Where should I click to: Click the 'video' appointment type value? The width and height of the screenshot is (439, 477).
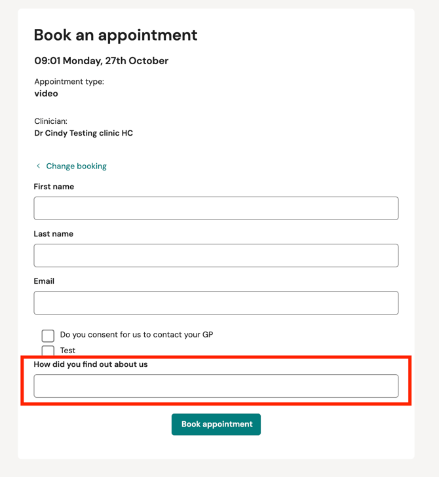point(46,94)
